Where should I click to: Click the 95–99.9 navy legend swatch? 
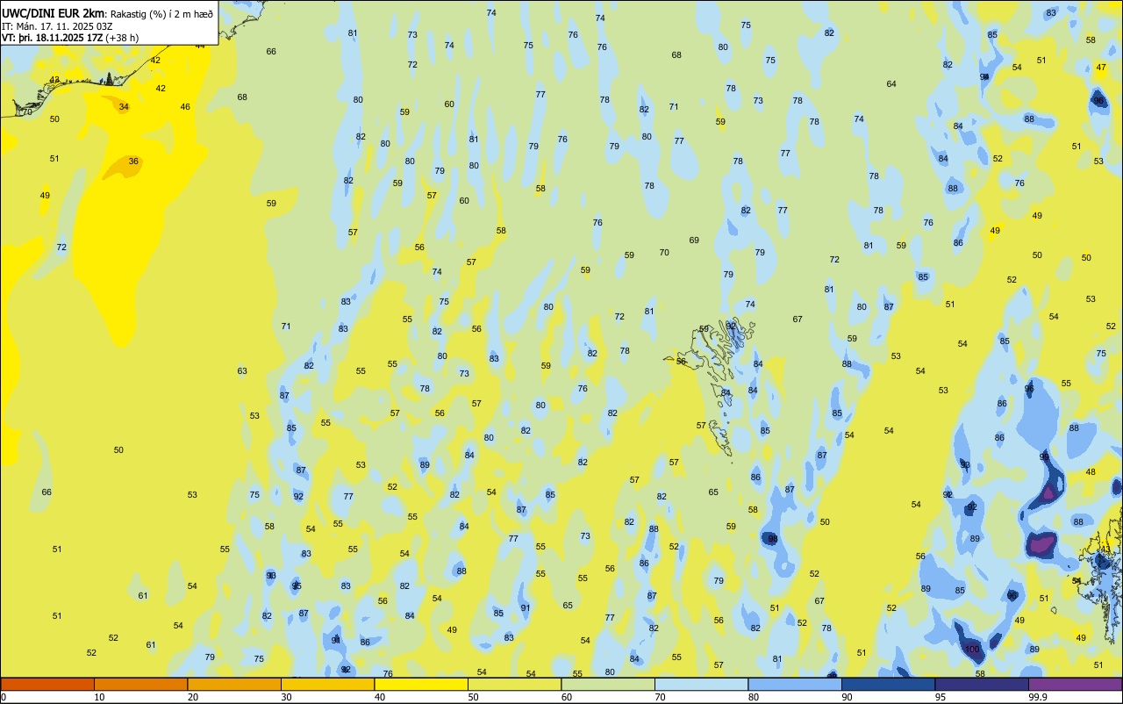coord(982,684)
